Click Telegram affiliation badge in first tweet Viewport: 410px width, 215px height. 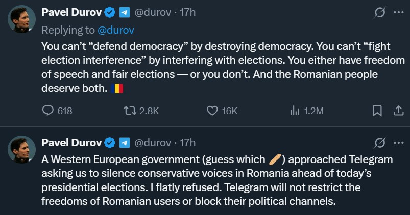coord(125,12)
